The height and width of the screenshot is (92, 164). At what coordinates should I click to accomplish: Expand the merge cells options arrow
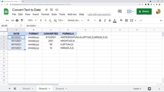point(135,20)
